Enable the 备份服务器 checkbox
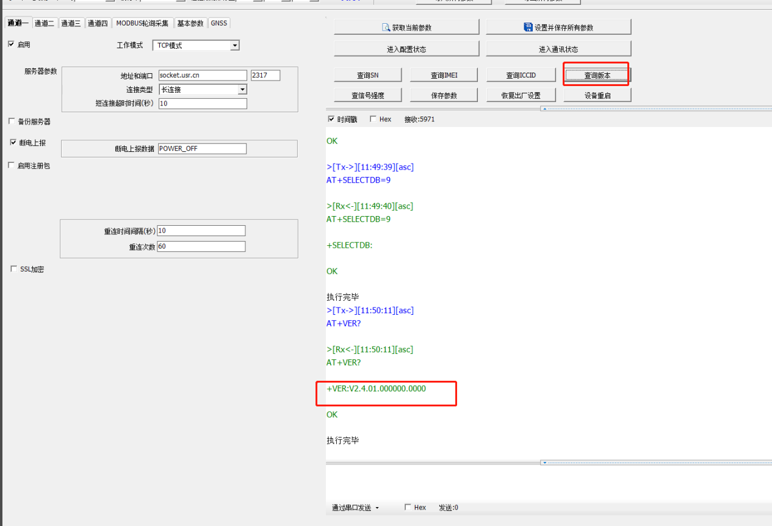 (12, 121)
